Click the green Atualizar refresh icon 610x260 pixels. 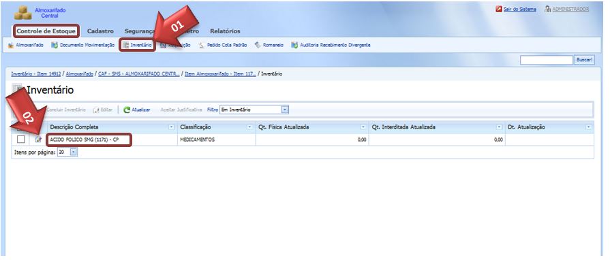127,110
